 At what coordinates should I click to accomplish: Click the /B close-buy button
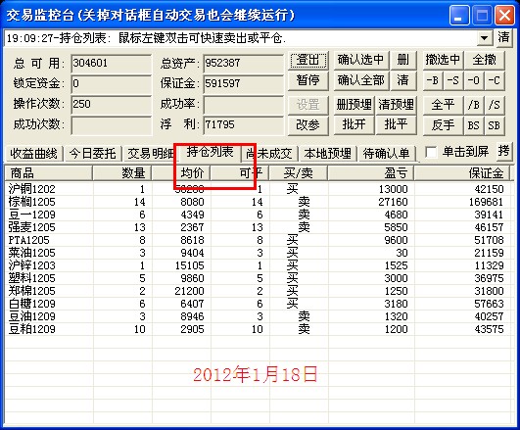pos(474,105)
